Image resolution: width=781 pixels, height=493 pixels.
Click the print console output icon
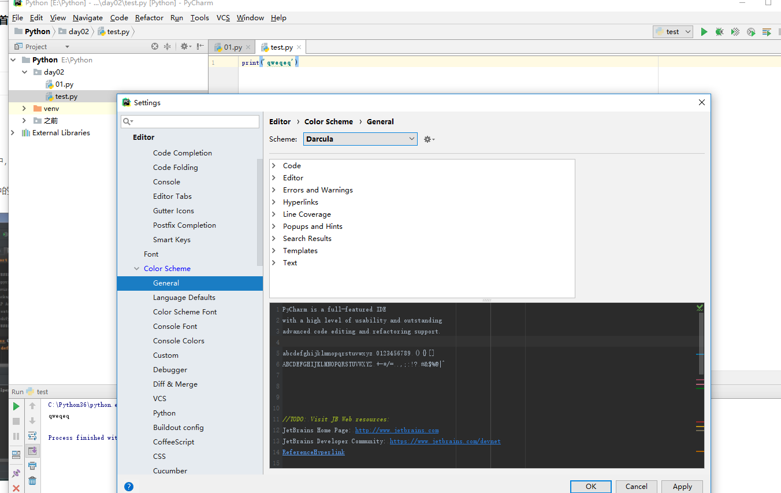(x=32, y=466)
